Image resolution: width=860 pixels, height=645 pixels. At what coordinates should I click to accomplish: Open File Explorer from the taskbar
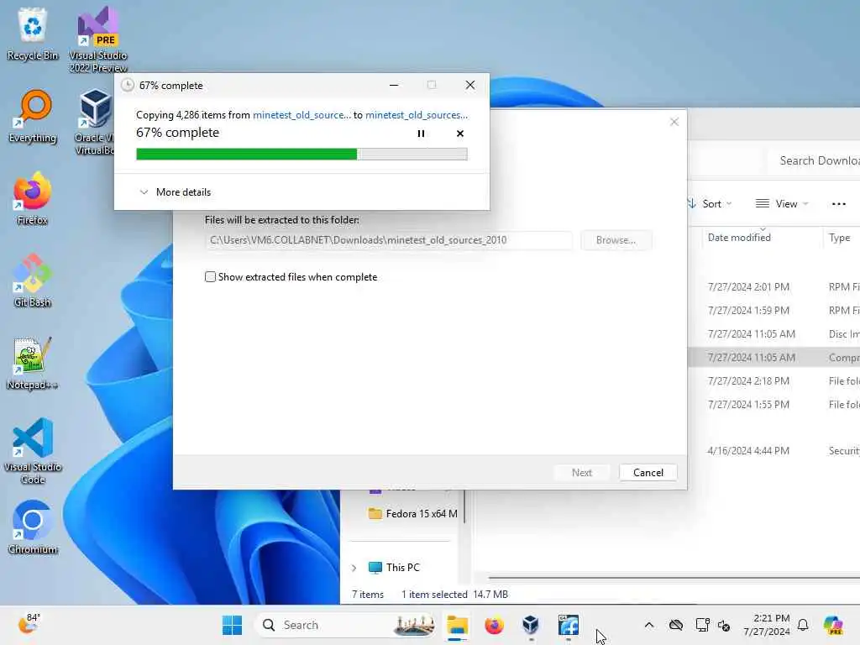pos(457,625)
